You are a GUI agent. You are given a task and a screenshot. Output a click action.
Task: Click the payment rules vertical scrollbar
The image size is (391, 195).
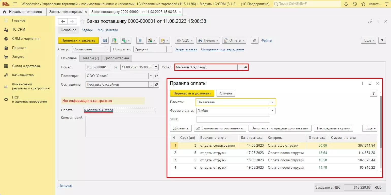pos(380,122)
